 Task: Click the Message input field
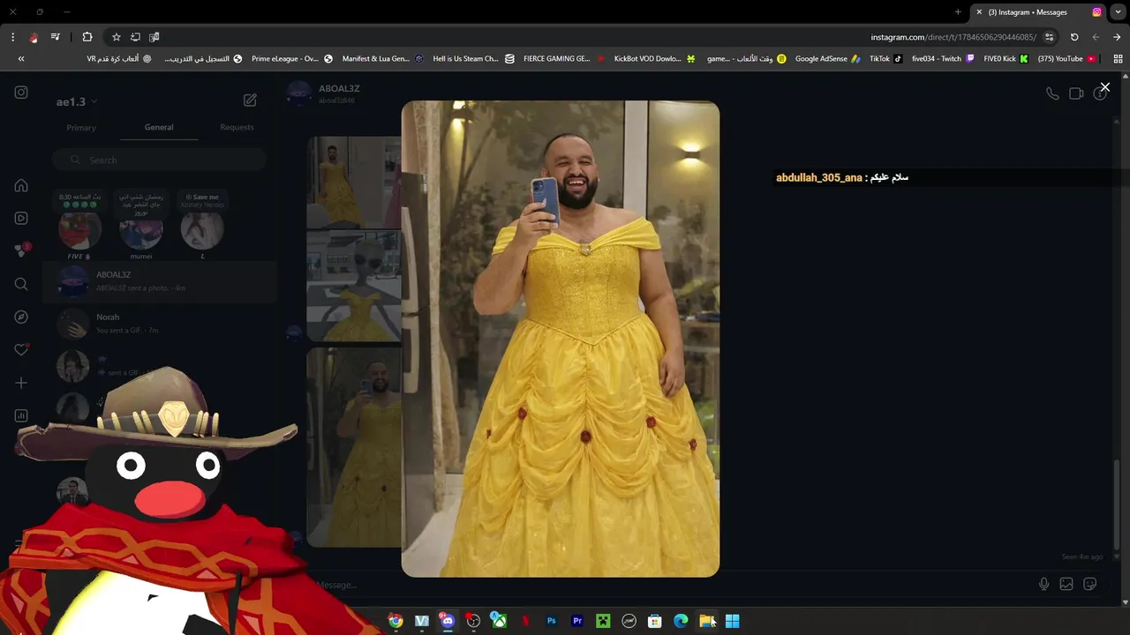671,585
